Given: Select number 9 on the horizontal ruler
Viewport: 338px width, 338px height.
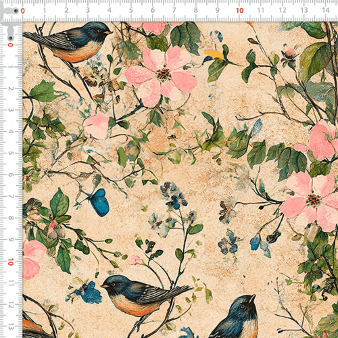Looking at the screenshot, I should (218, 10).
